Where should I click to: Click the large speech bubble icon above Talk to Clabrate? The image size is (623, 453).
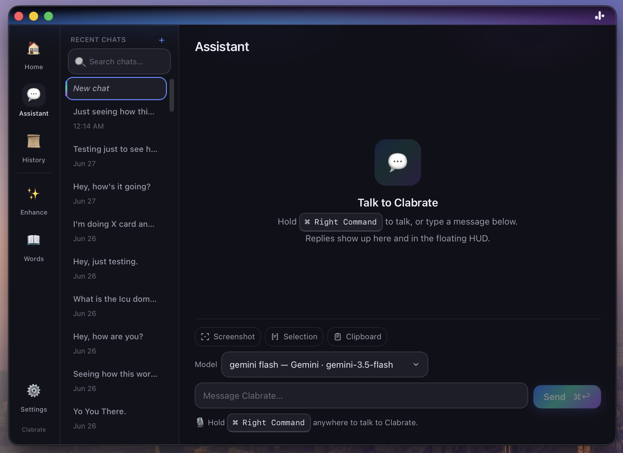pos(398,162)
